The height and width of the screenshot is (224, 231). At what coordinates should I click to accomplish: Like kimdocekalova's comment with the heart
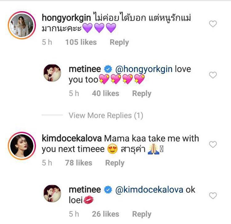213,144
